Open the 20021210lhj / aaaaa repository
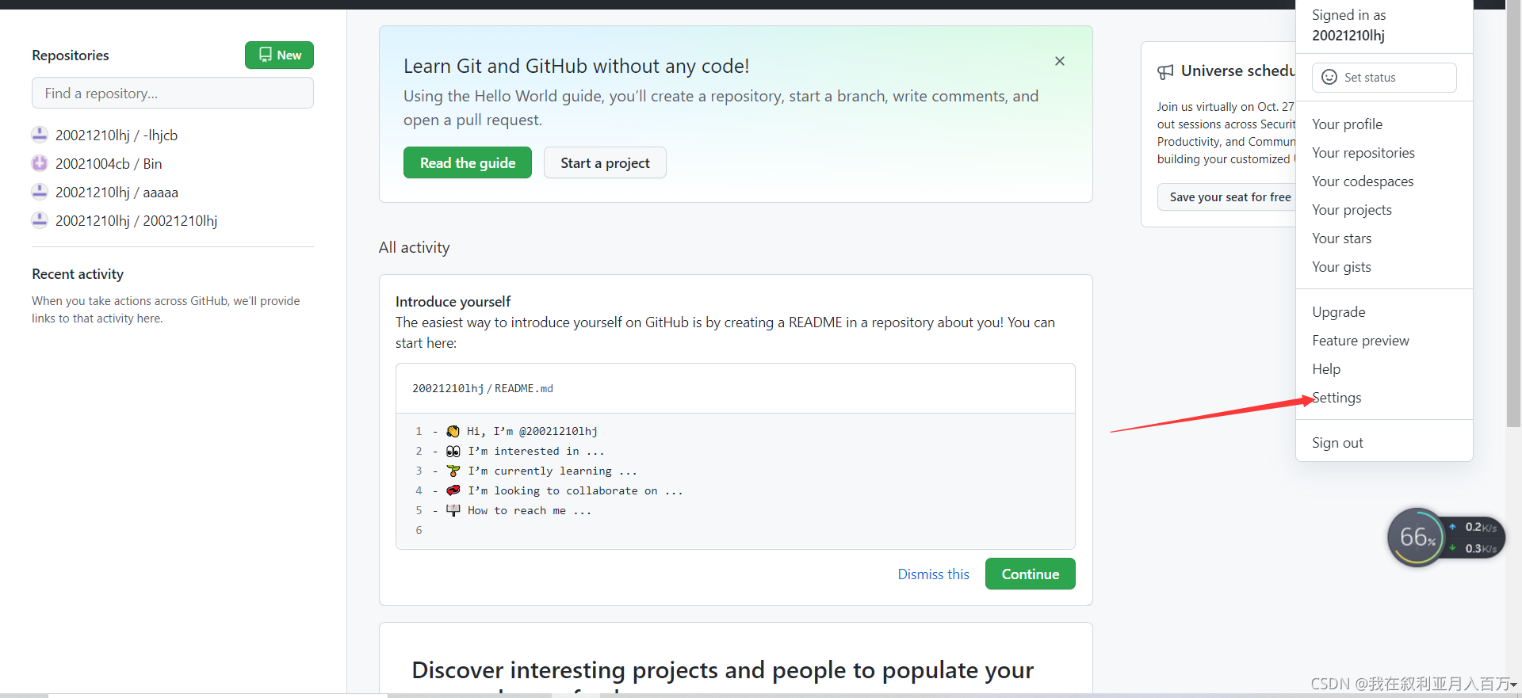 [x=117, y=193]
